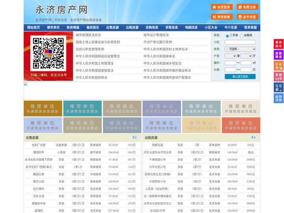This screenshot has height=213, width=284.
Task: Open 小区大全 navigation item
Action: coord(211,28)
